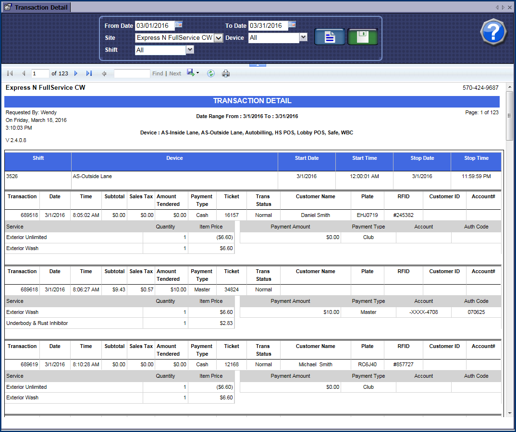Open the To Date calendar picker
The height and width of the screenshot is (432, 516).
click(x=292, y=24)
